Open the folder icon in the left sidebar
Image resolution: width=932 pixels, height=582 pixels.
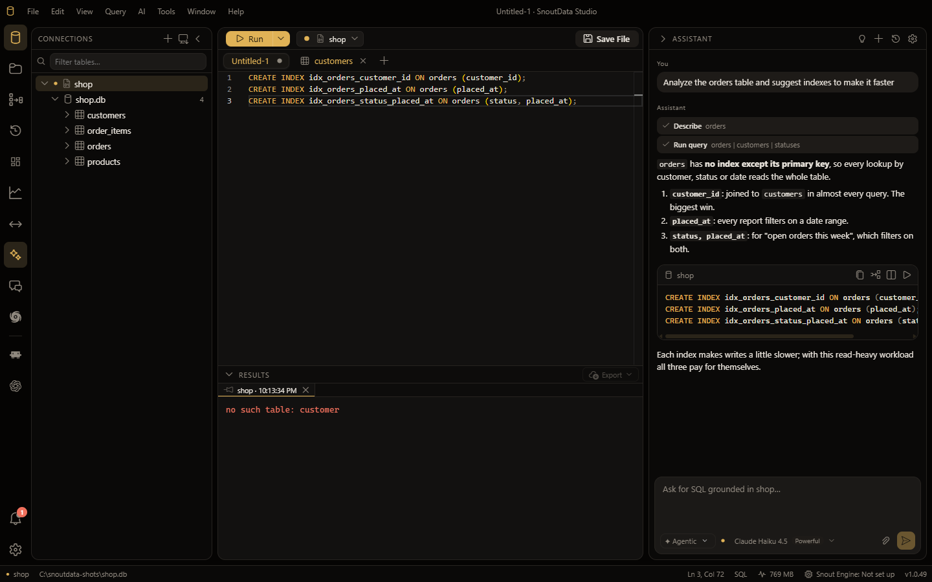[16, 69]
